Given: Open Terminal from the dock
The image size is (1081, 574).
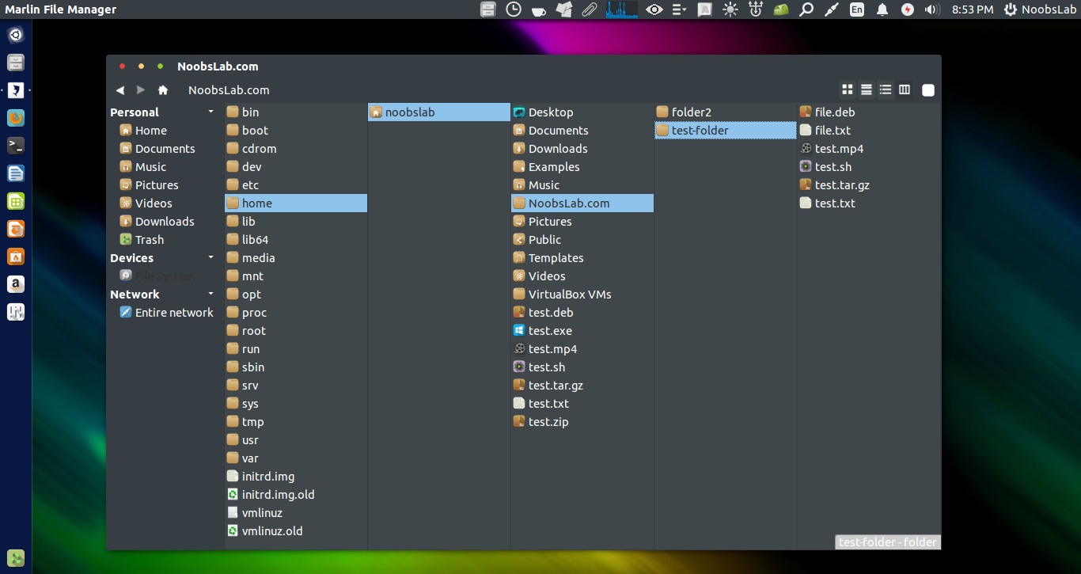Looking at the screenshot, I should coord(16,146).
